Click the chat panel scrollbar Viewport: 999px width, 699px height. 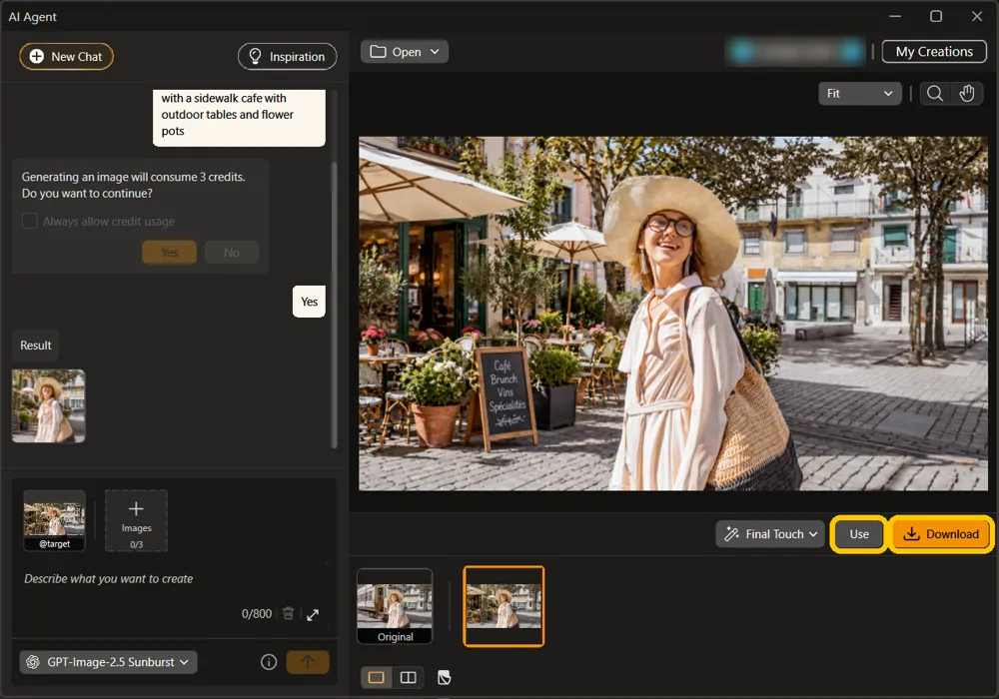[334, 306]
